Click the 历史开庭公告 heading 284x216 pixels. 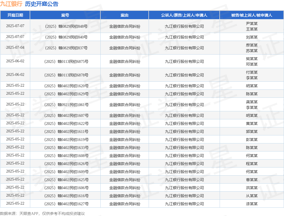point(42,4)
